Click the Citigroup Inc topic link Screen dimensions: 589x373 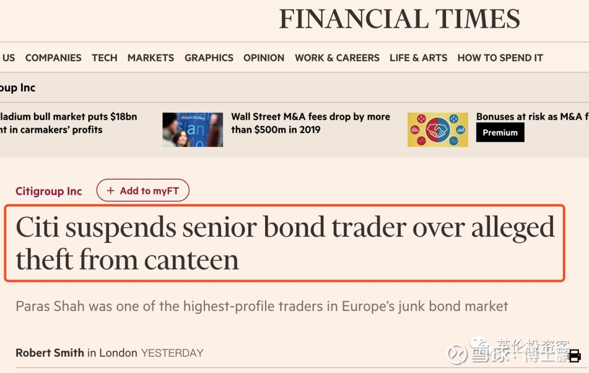[49, 191]
